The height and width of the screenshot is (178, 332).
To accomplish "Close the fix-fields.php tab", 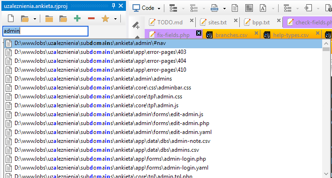I will [199, 33].
